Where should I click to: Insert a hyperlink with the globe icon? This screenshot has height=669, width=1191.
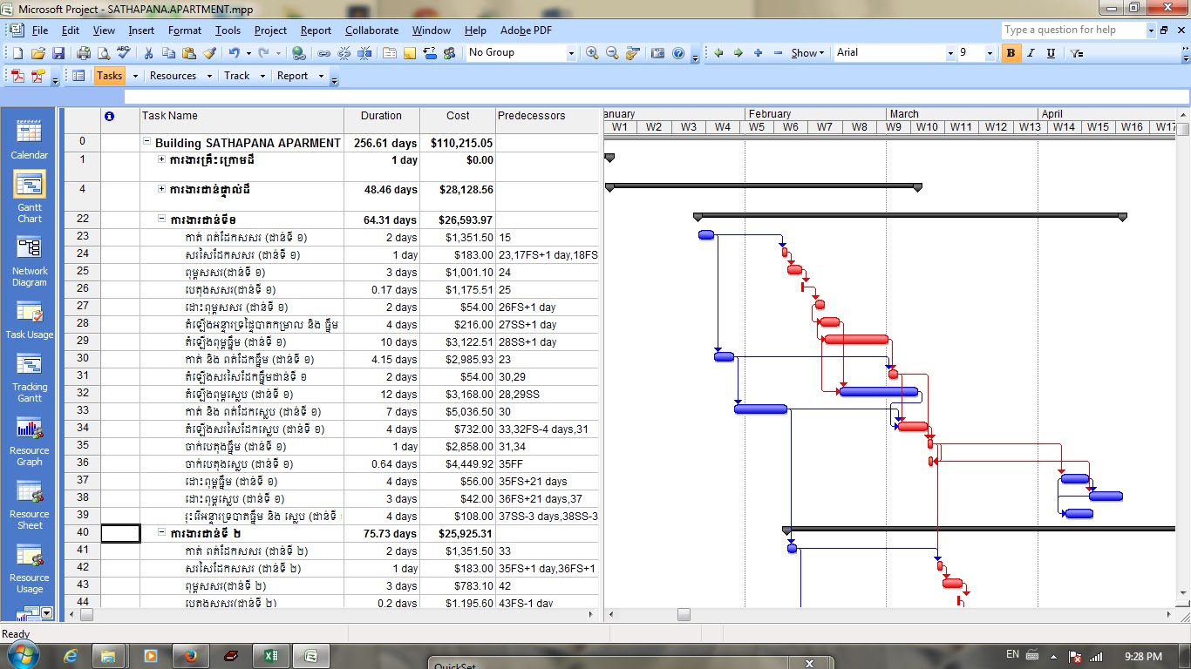pos(299,53)
